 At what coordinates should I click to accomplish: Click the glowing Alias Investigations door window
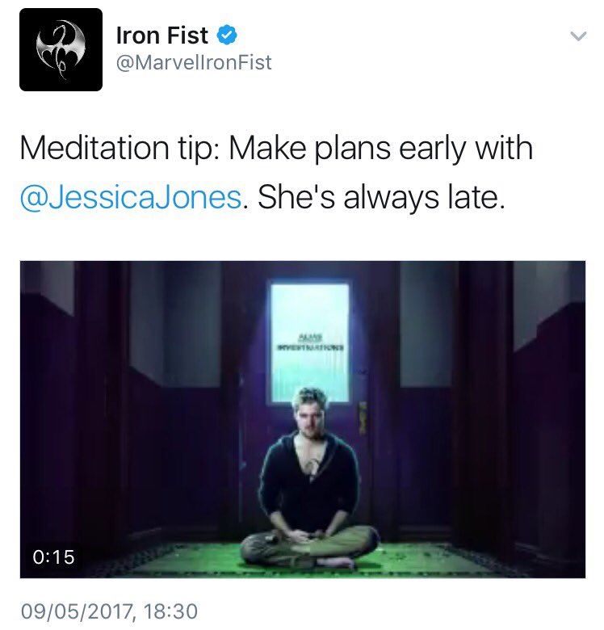tap(310, 342)
